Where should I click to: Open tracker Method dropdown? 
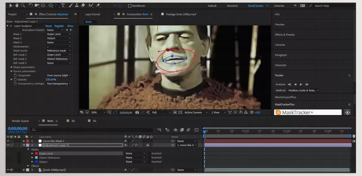[x=303, y=91]
